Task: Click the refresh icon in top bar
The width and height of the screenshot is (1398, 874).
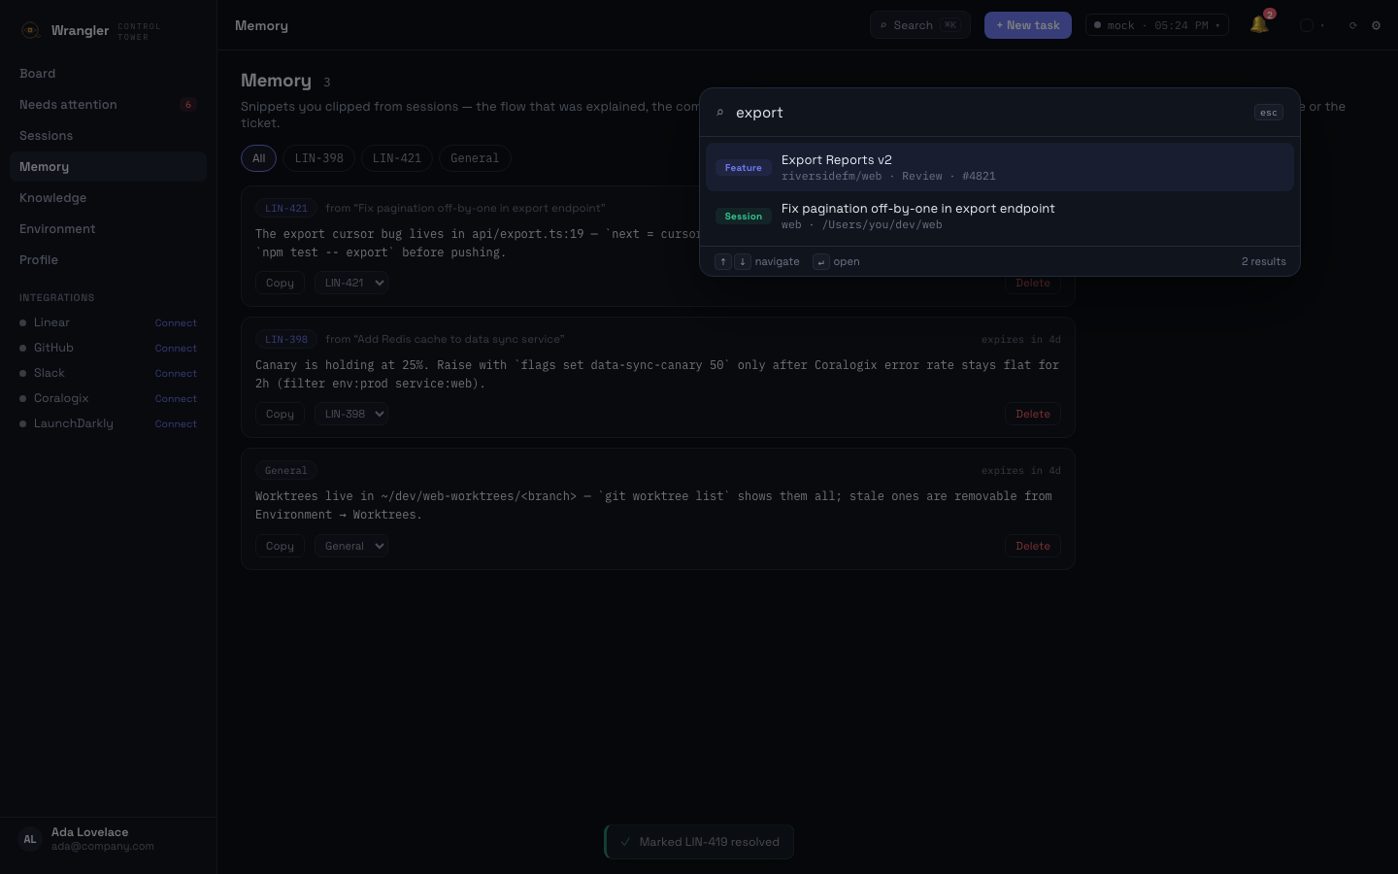Action: tap(1352, 25)
